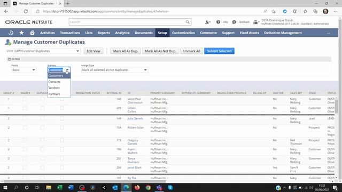Click in the NetSuite global search field
Image resolution: width=342 pixels, height=192 pixels.
(x=127, y=22)
